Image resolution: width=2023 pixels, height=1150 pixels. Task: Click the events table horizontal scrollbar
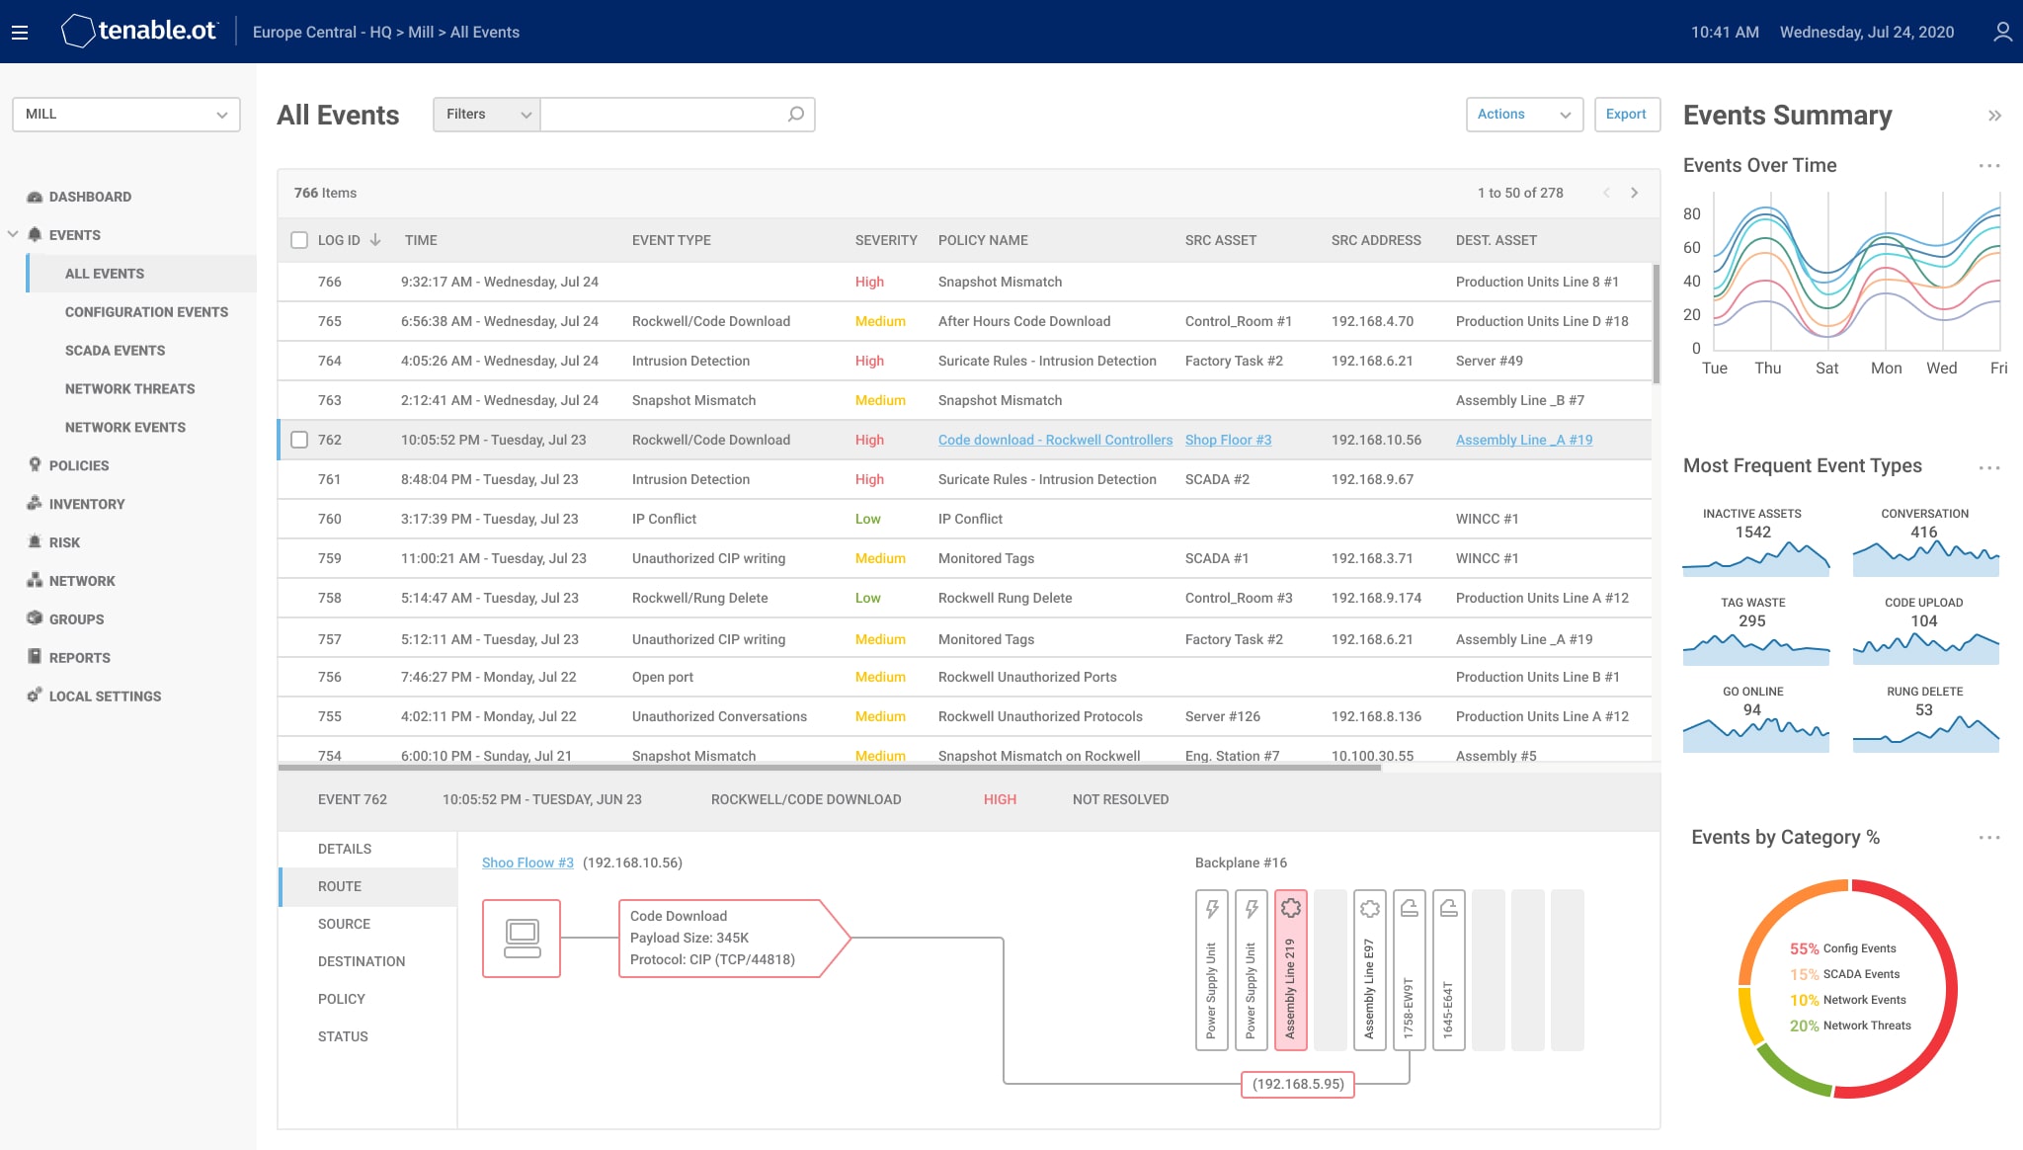[x=829, y=767]
